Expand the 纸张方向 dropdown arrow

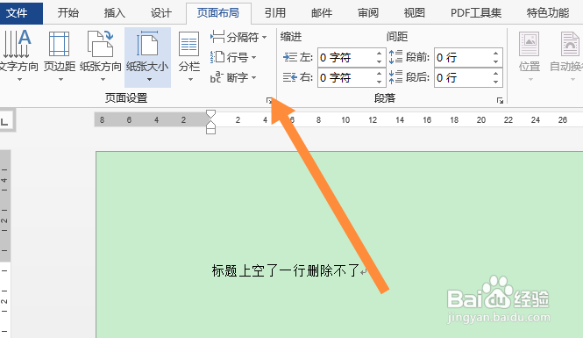point(103,80)
